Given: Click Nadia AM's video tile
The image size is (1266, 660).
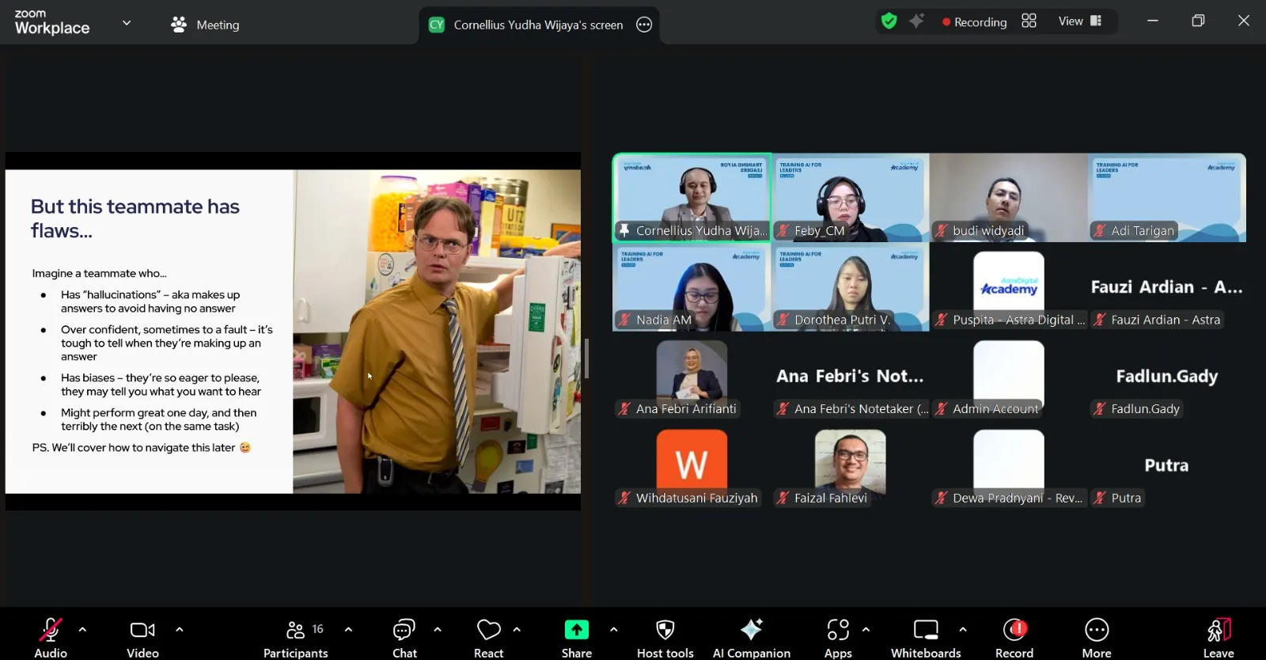Looking at the screenshot, I should 692,287.
